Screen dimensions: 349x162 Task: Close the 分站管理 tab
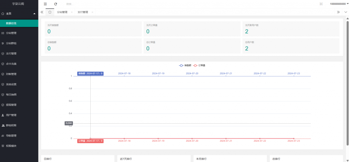pyautogui.click(x=72, y=12)
